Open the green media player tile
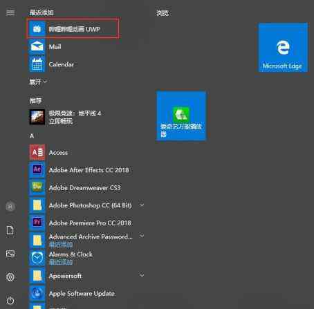Viewport: 314px width, 309px height. [181, 115]
